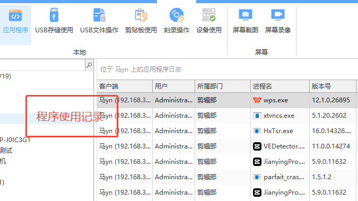Sort by the 所属部门 column header
Viewport: 358px width, 201px height.
223,86
